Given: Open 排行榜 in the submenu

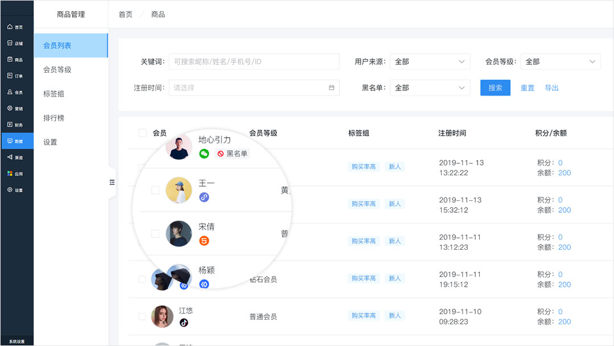Looking at the screenshot, I should coord(53,118).
